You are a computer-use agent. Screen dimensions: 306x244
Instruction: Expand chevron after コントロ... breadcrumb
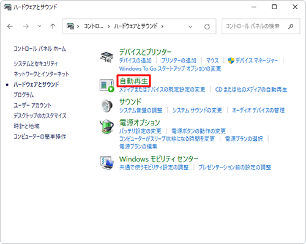click(109, 26)
